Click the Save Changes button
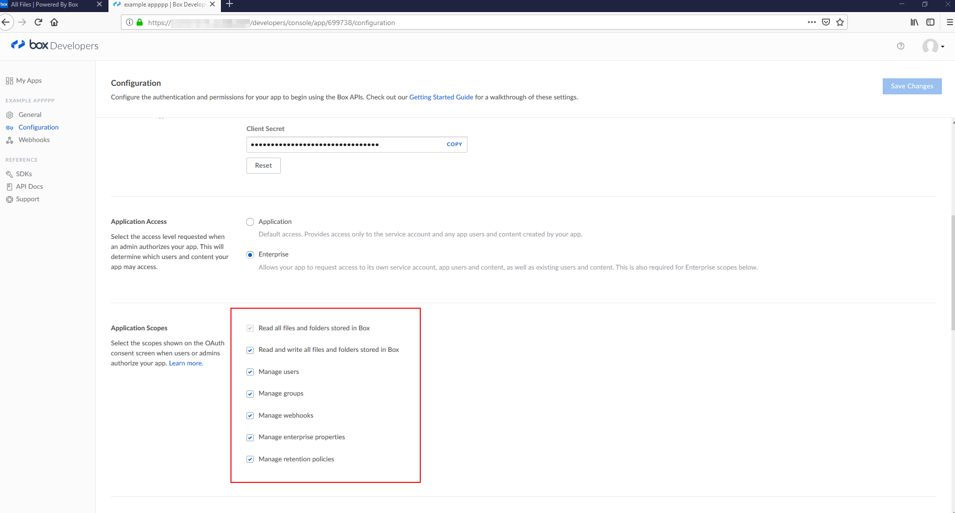The image size is (955, 513). tap(912, 86)
